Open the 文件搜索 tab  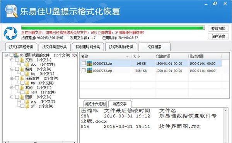click(154, 47)
